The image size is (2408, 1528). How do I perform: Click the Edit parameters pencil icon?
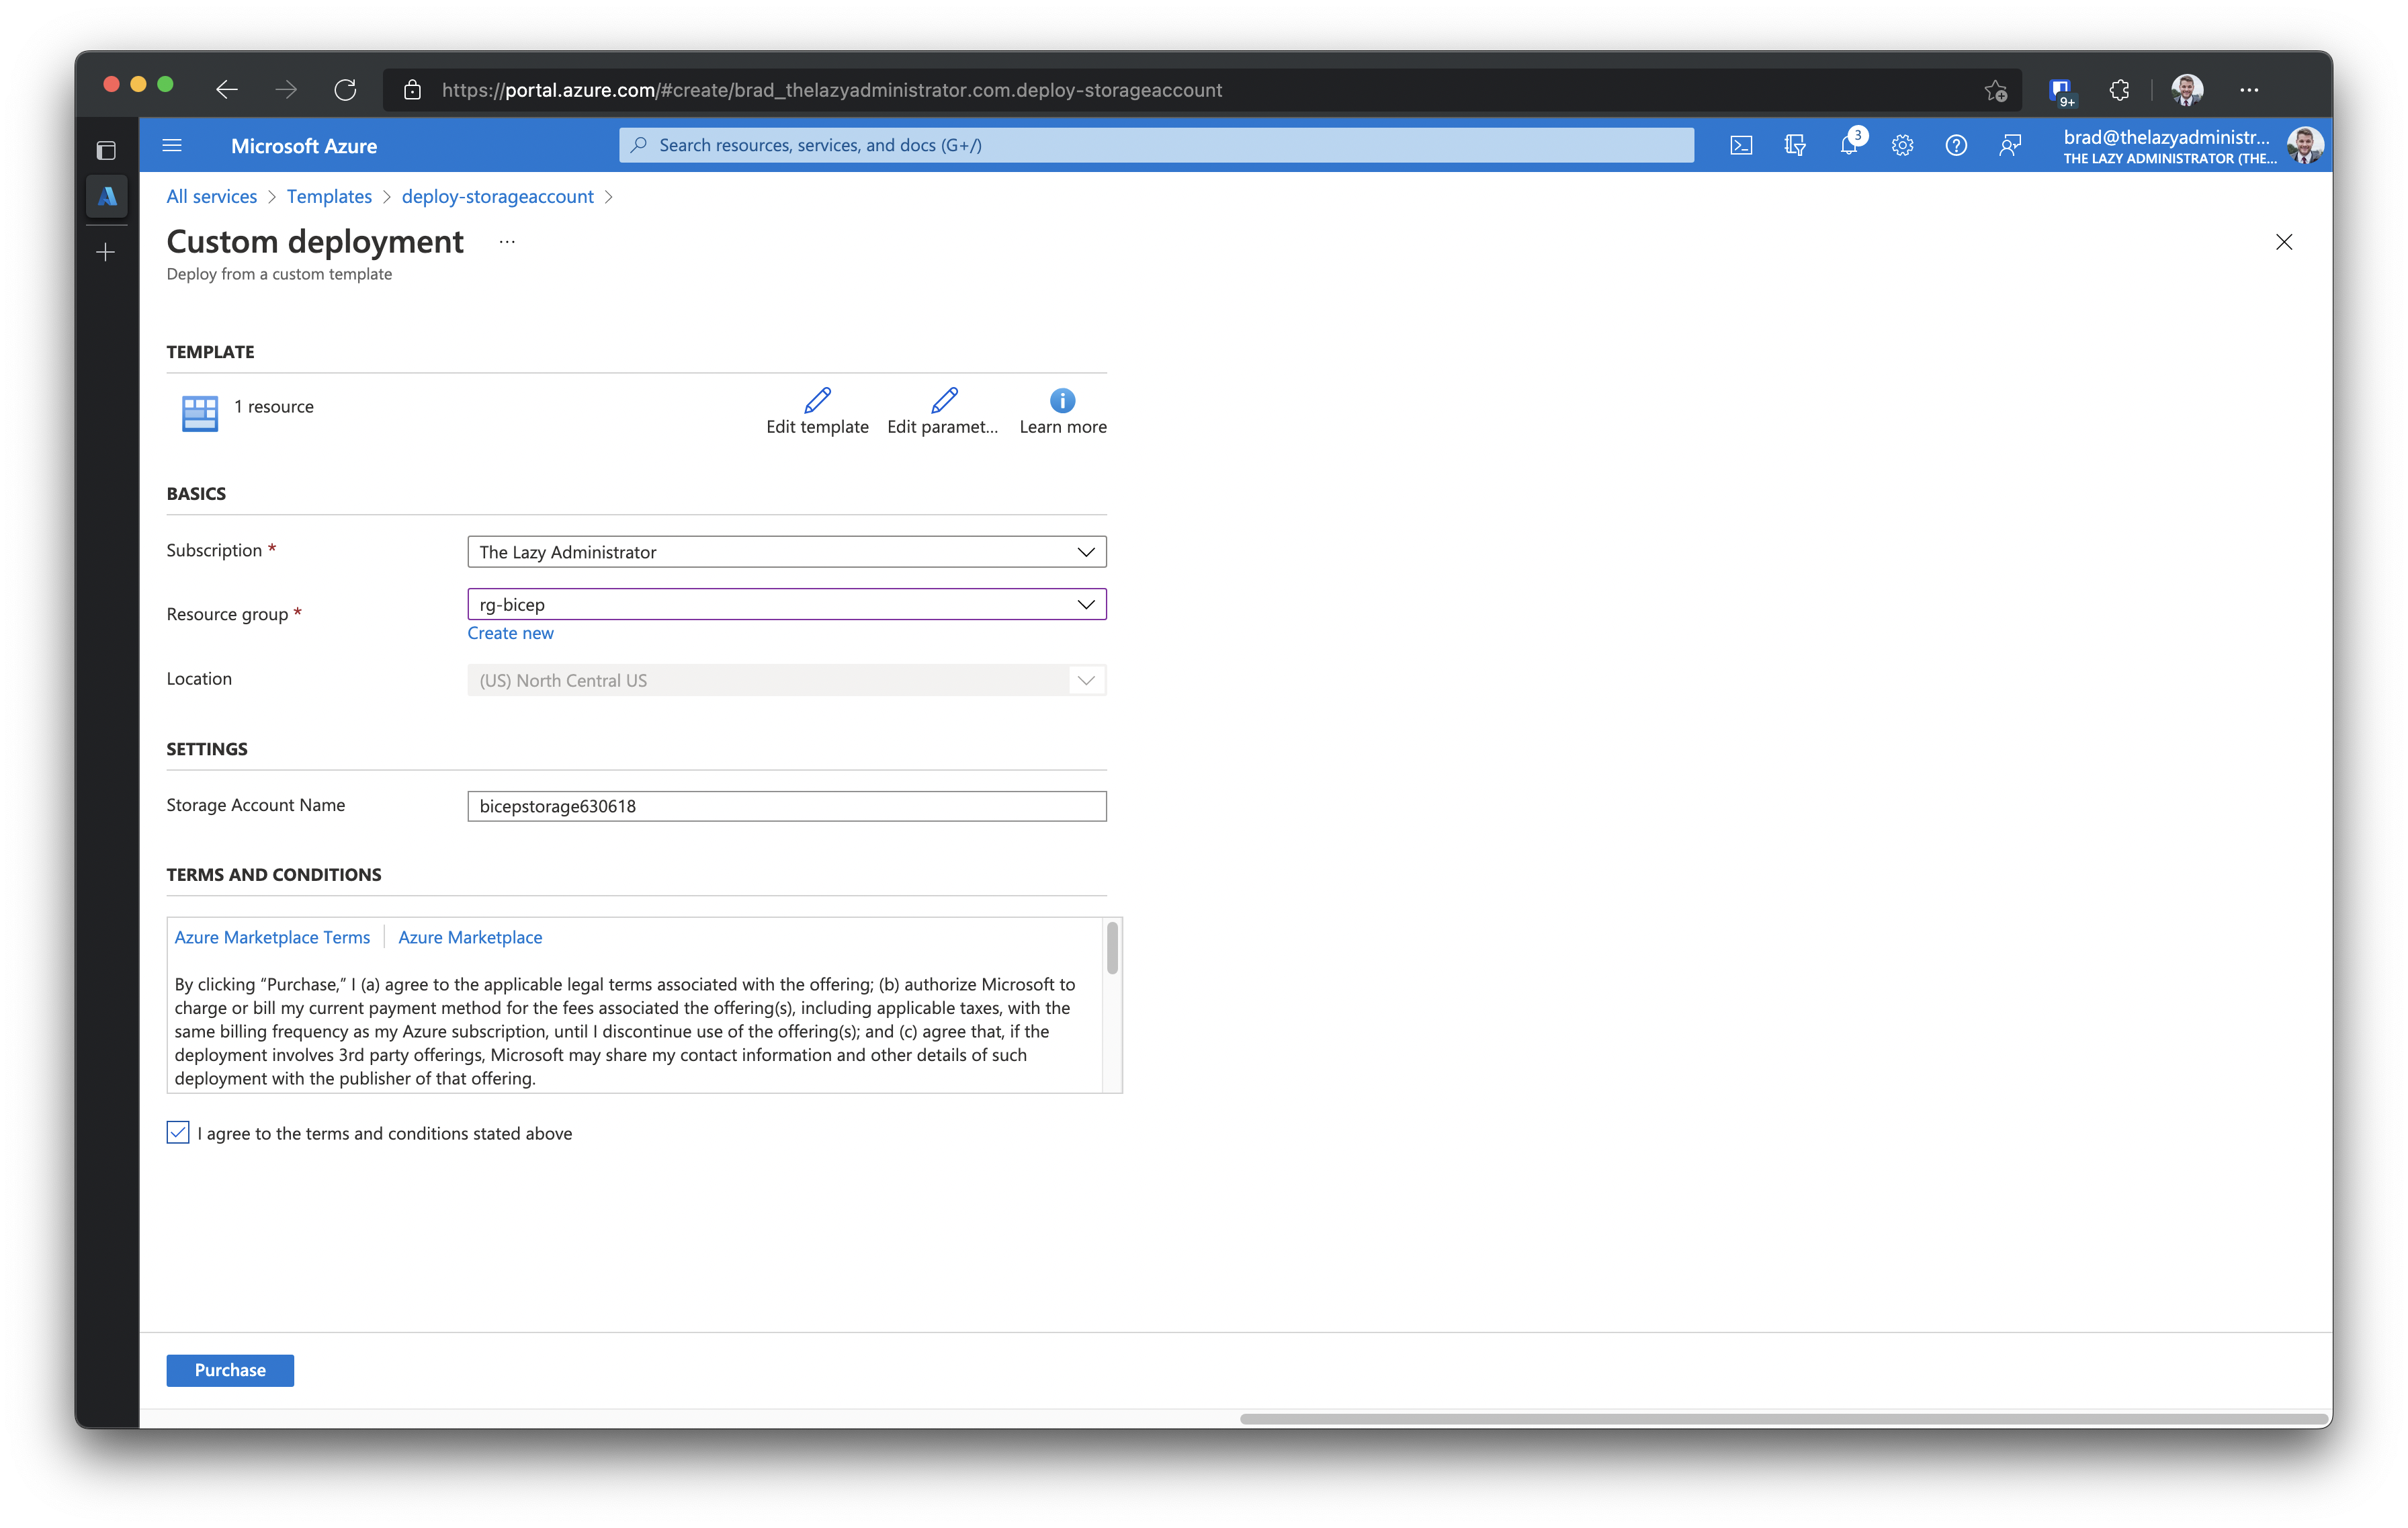(944, 400)
